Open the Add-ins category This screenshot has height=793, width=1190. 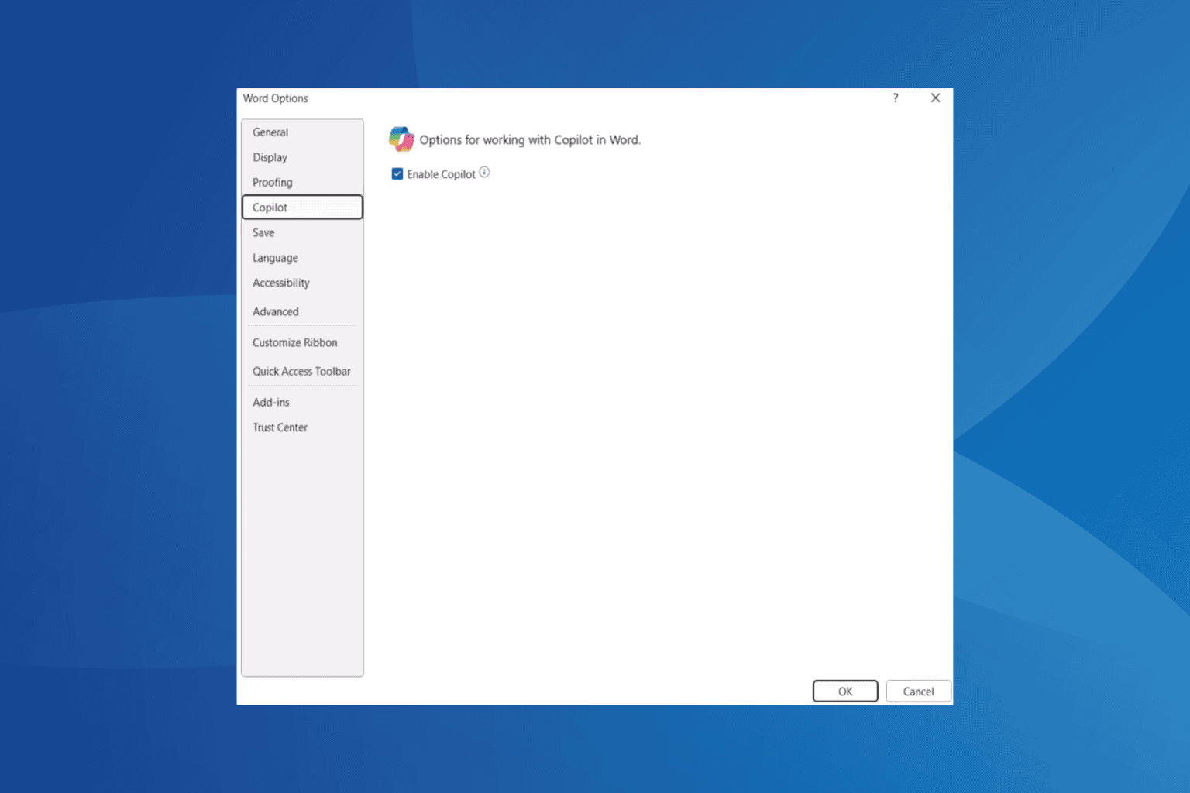pyautogui.click(x=302, y=403)
